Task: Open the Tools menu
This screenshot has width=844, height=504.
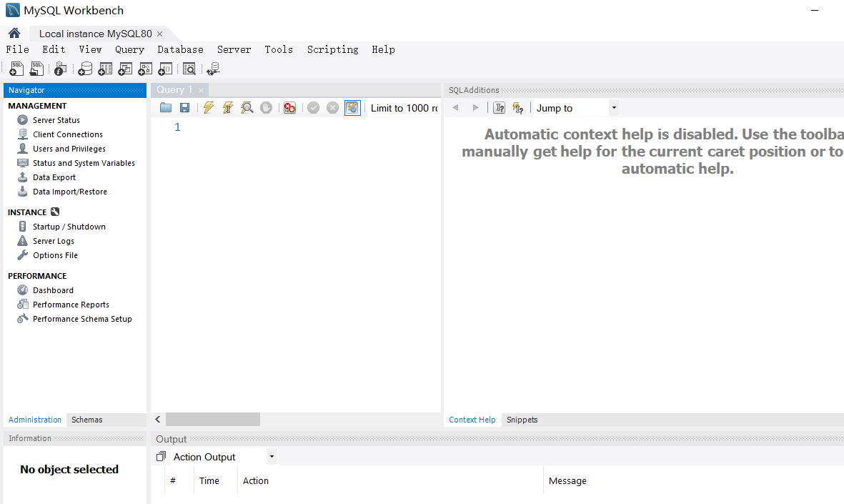Action: pyautogui.click(x=279, y=49)
